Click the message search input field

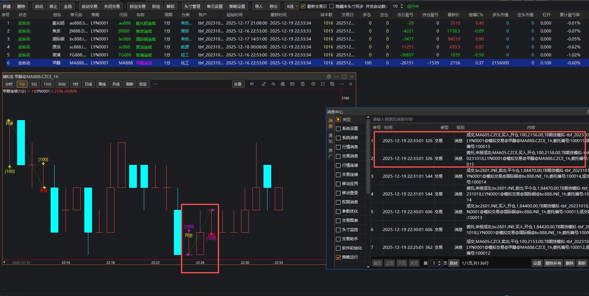pos(460,119)
